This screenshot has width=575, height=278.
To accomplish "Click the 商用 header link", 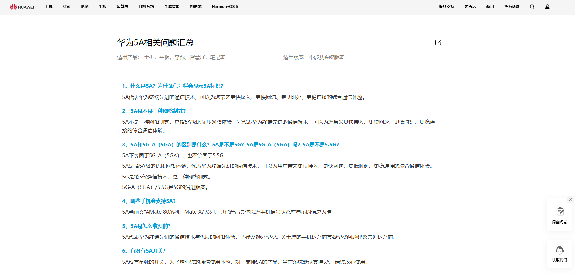I will (490, 7).
